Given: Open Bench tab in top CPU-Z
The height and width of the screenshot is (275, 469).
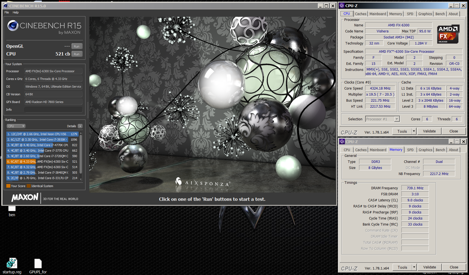Looking at the screenshot, I should (440, 14).
